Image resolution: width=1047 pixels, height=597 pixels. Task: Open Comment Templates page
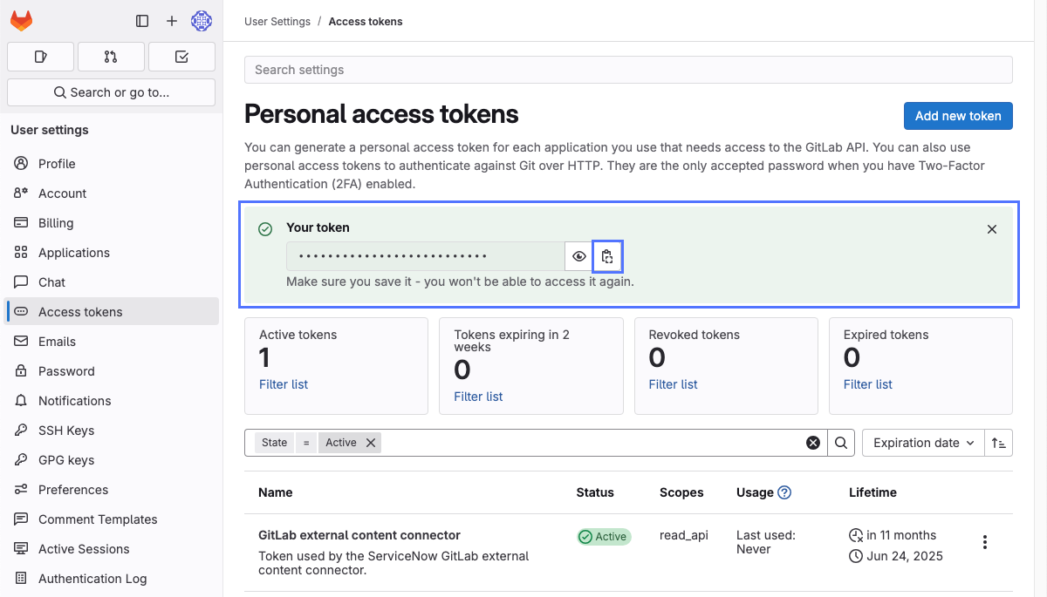[112, 519]
